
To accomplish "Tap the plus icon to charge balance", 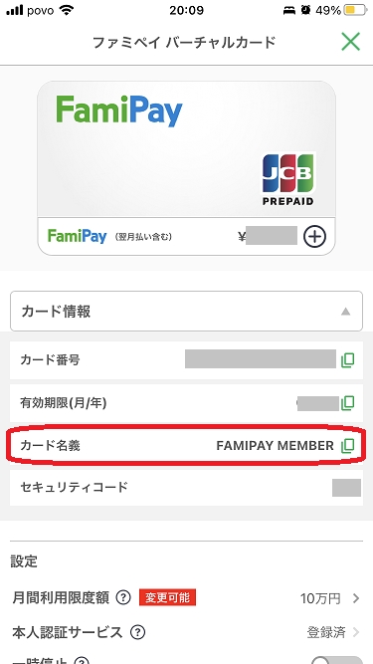I will click(314, 236).
